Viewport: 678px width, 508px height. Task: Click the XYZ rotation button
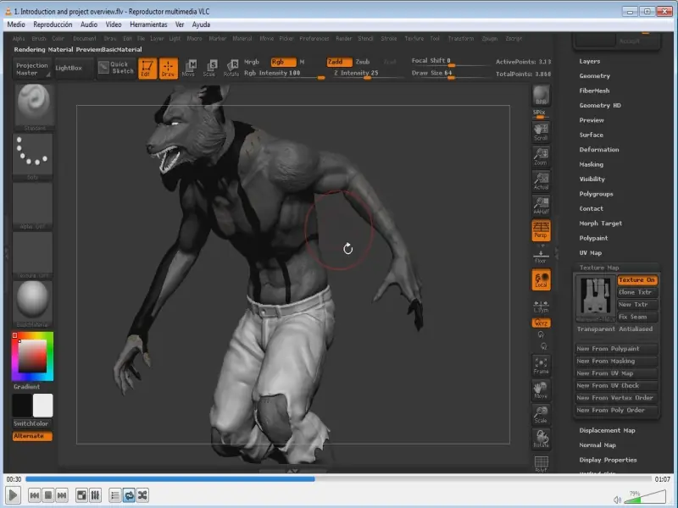[x=541, y=323]
